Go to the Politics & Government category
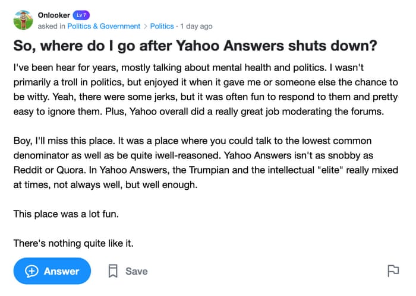The width and height of the screenshot is (416, 296). 103,26
